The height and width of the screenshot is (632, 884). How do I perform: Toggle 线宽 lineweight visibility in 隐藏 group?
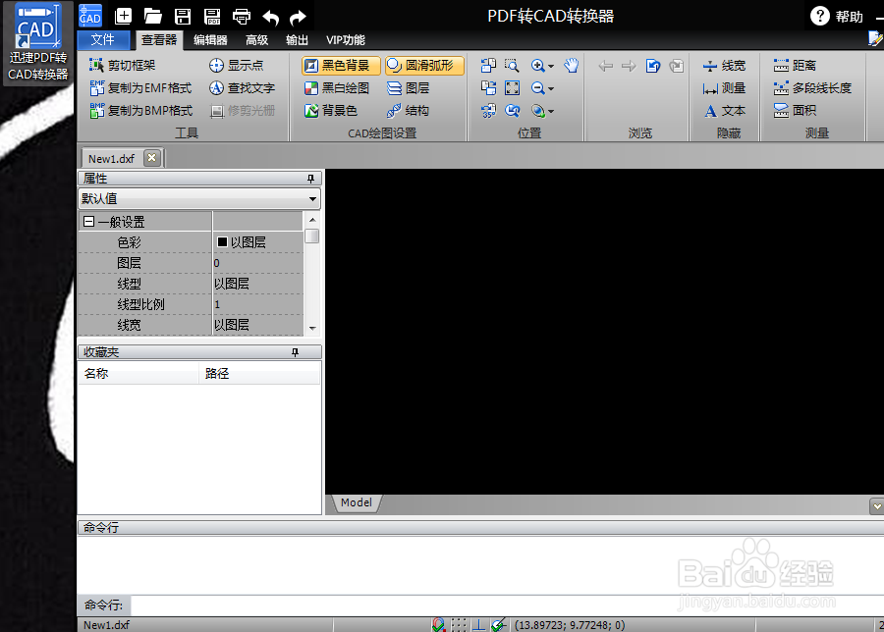click(x=724, y=65)
